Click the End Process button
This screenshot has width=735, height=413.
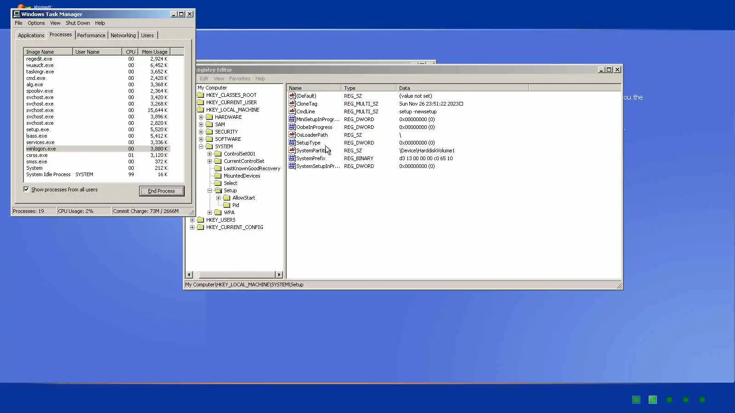[x=161, y=191]
